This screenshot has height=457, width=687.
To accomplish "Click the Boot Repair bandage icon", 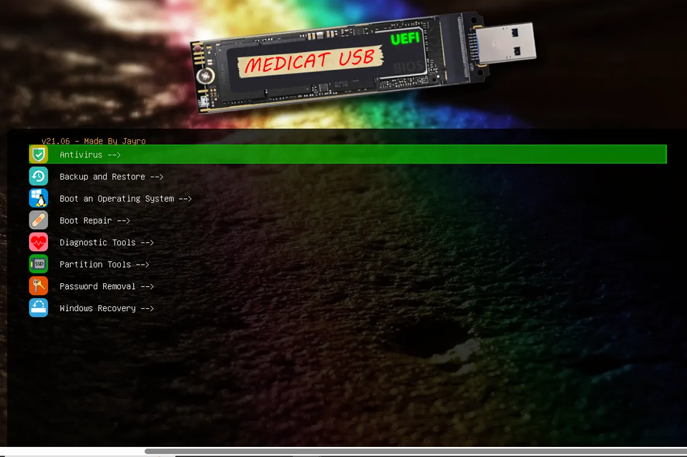I will 39,220.
